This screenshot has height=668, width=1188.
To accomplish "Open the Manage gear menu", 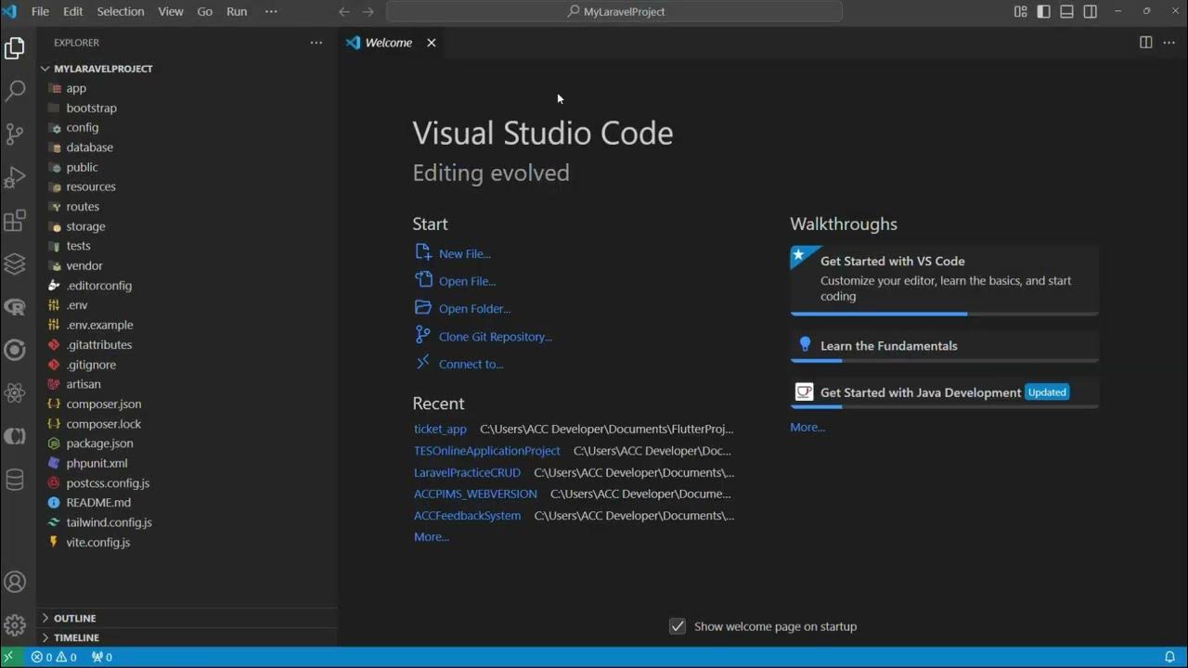I will pyautogui.click(x=15, y=624).
